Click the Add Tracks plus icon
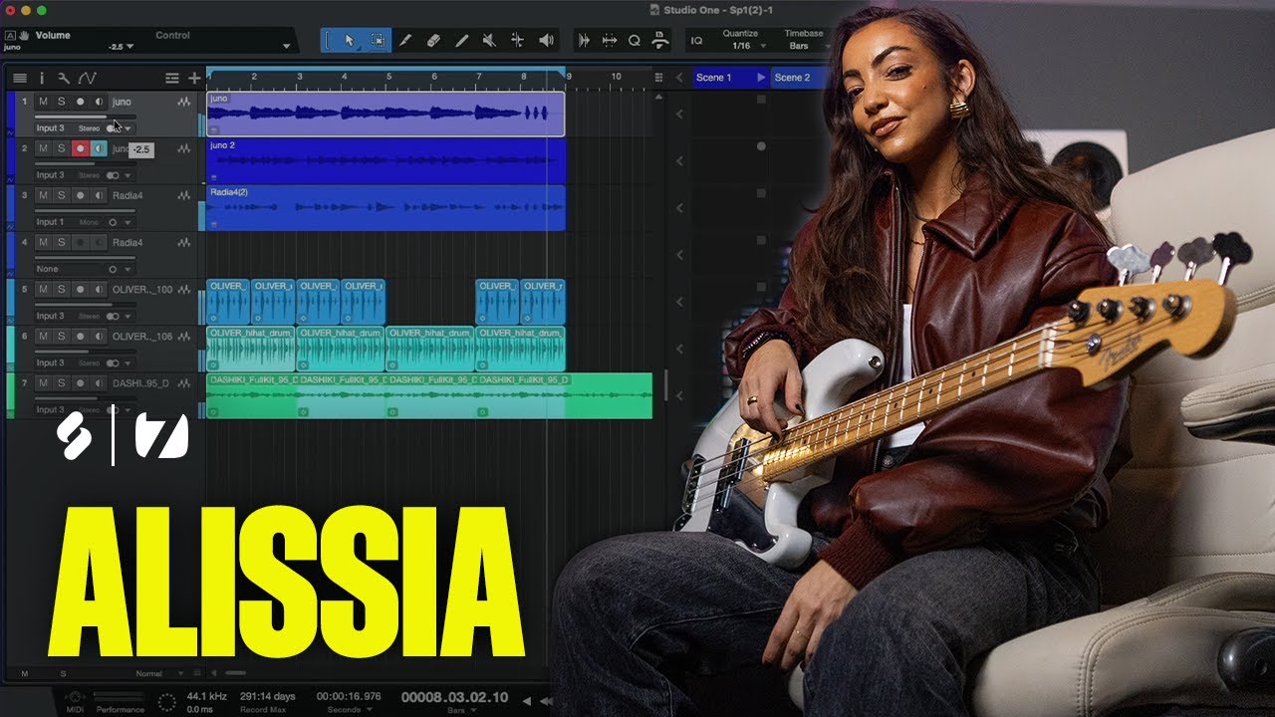The image size is (1275, 717). [194, 78]
